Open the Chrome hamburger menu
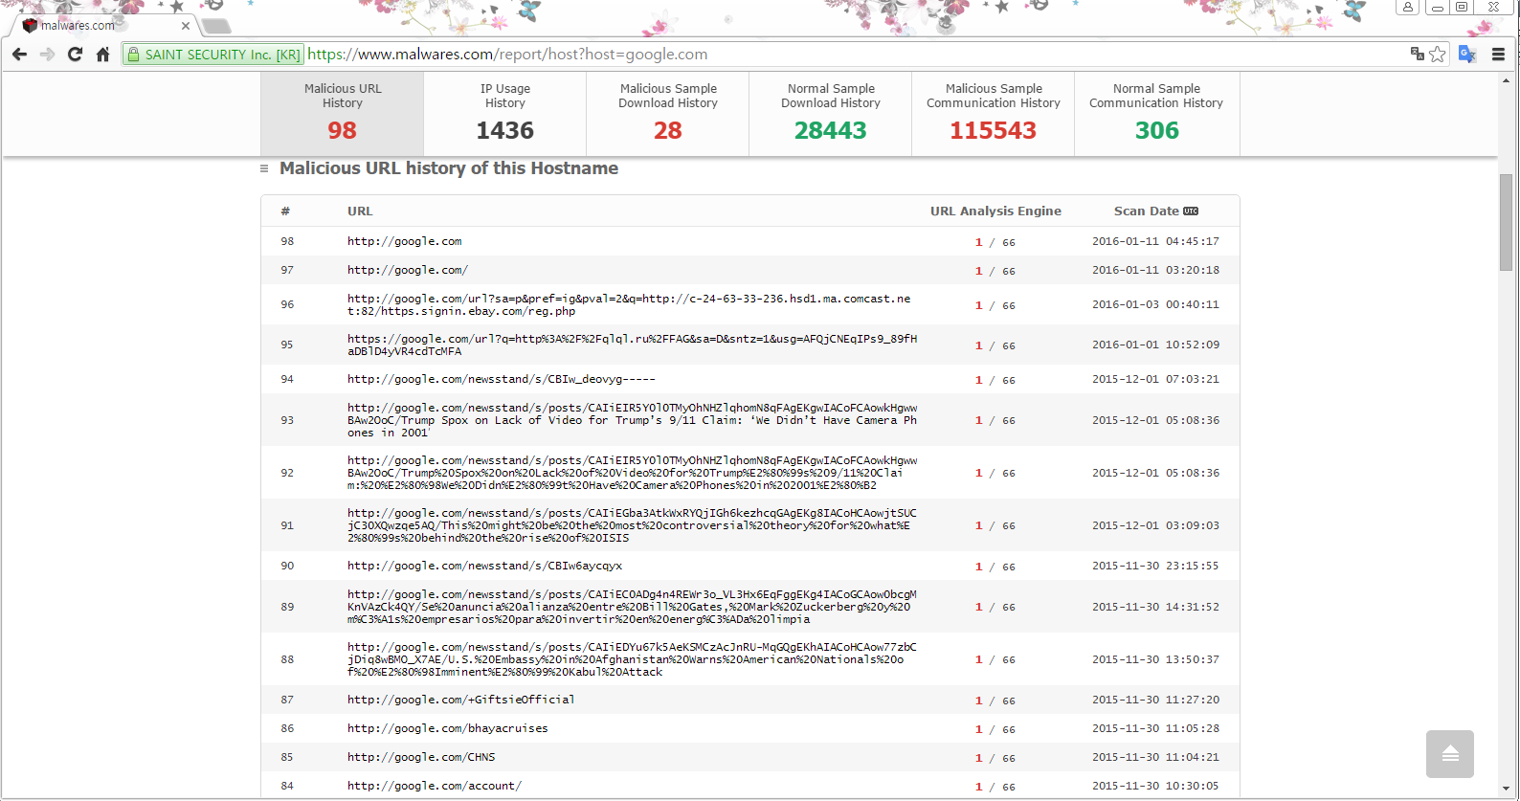This screenshot has width=1520, height=801. coord(1499,55)
